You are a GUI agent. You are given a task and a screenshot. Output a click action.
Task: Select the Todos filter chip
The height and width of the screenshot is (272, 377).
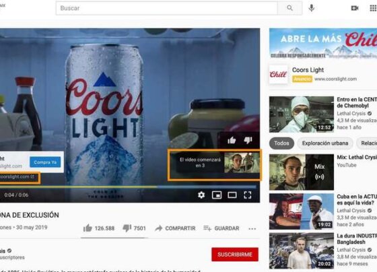pyautogui.click(x=281, y=143)
